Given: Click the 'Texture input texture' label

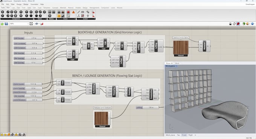Looking at the screenshot, I should click(x=102, y=108).
